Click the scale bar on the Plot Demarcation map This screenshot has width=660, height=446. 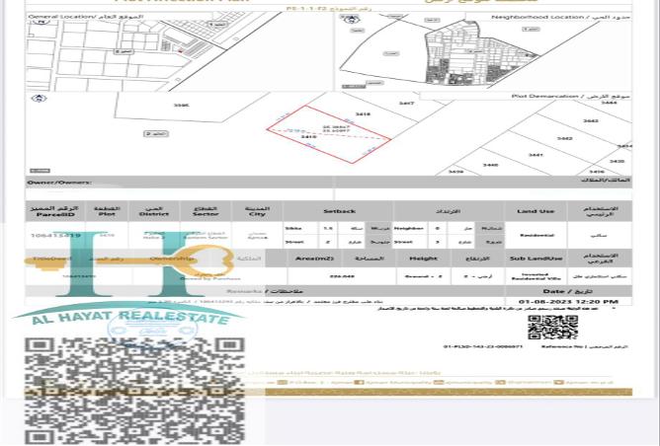(40, 171)
